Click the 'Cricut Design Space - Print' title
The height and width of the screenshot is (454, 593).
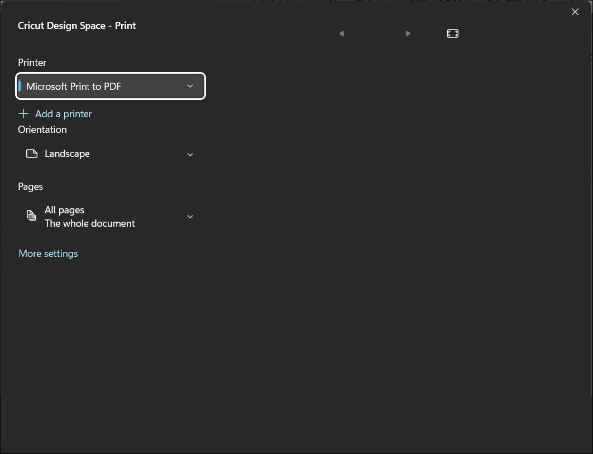tap(76, 26)
